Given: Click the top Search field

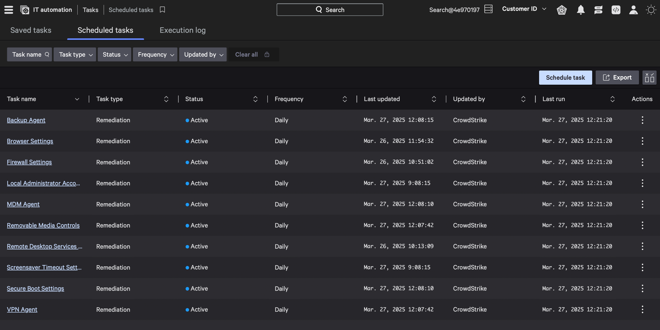Looking at the screenshot, I should tap(330, 10).
